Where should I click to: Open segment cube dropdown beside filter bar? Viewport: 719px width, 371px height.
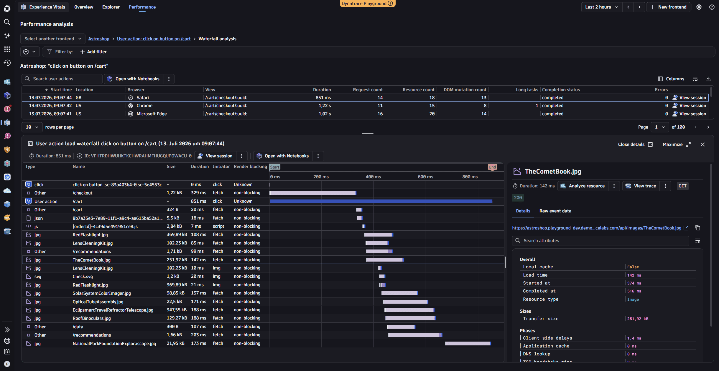point(29,52)
